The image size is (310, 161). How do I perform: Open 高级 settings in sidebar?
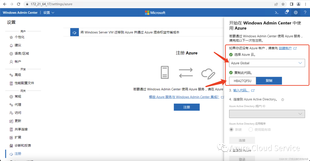18,75
